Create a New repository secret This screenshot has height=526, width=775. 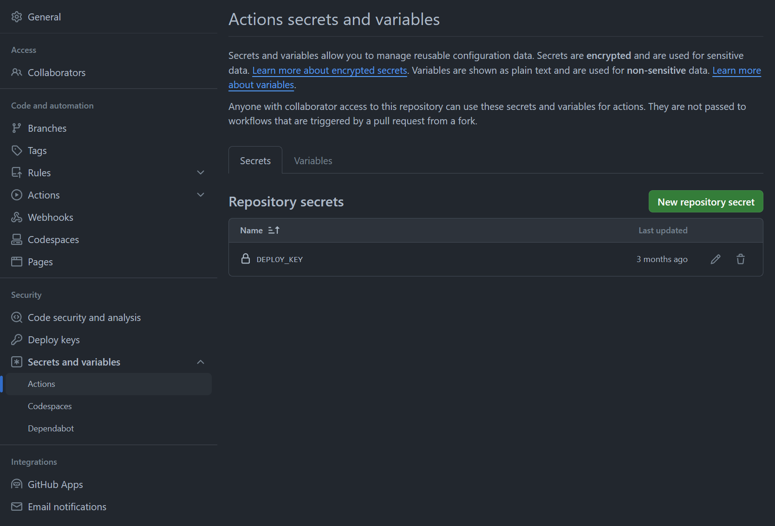[706, 202]
